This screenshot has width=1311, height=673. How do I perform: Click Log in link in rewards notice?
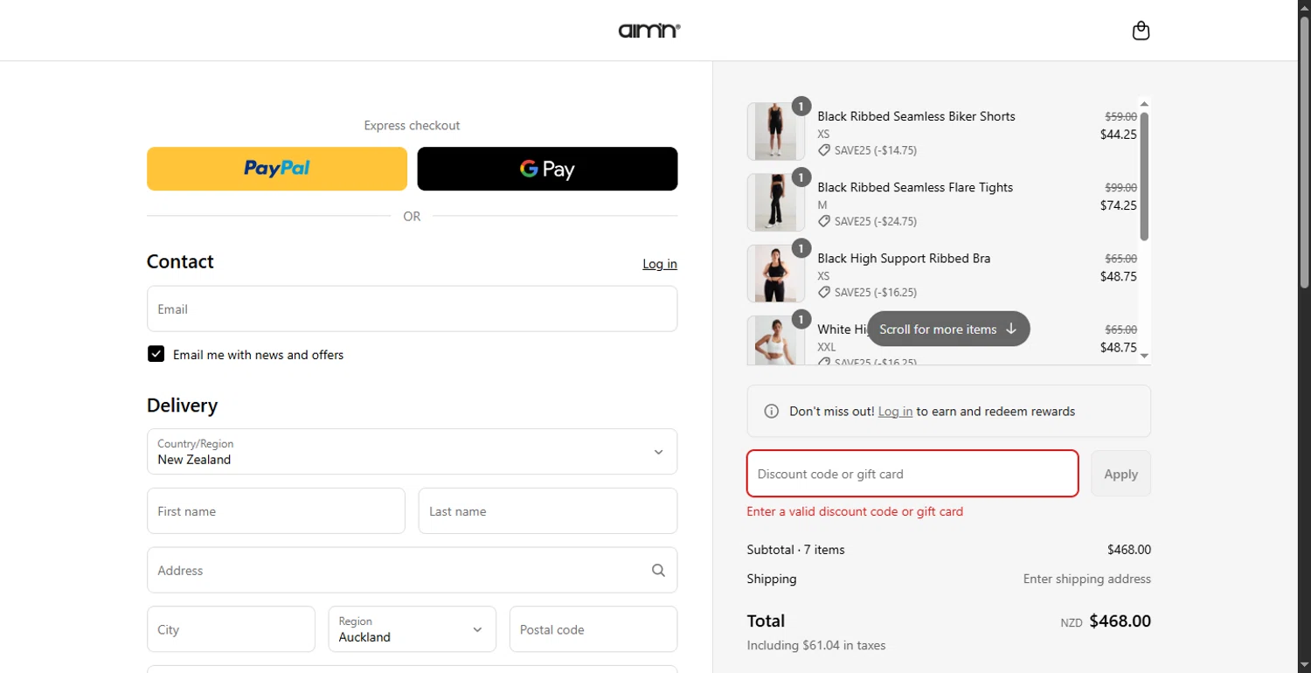click(895, 412)
